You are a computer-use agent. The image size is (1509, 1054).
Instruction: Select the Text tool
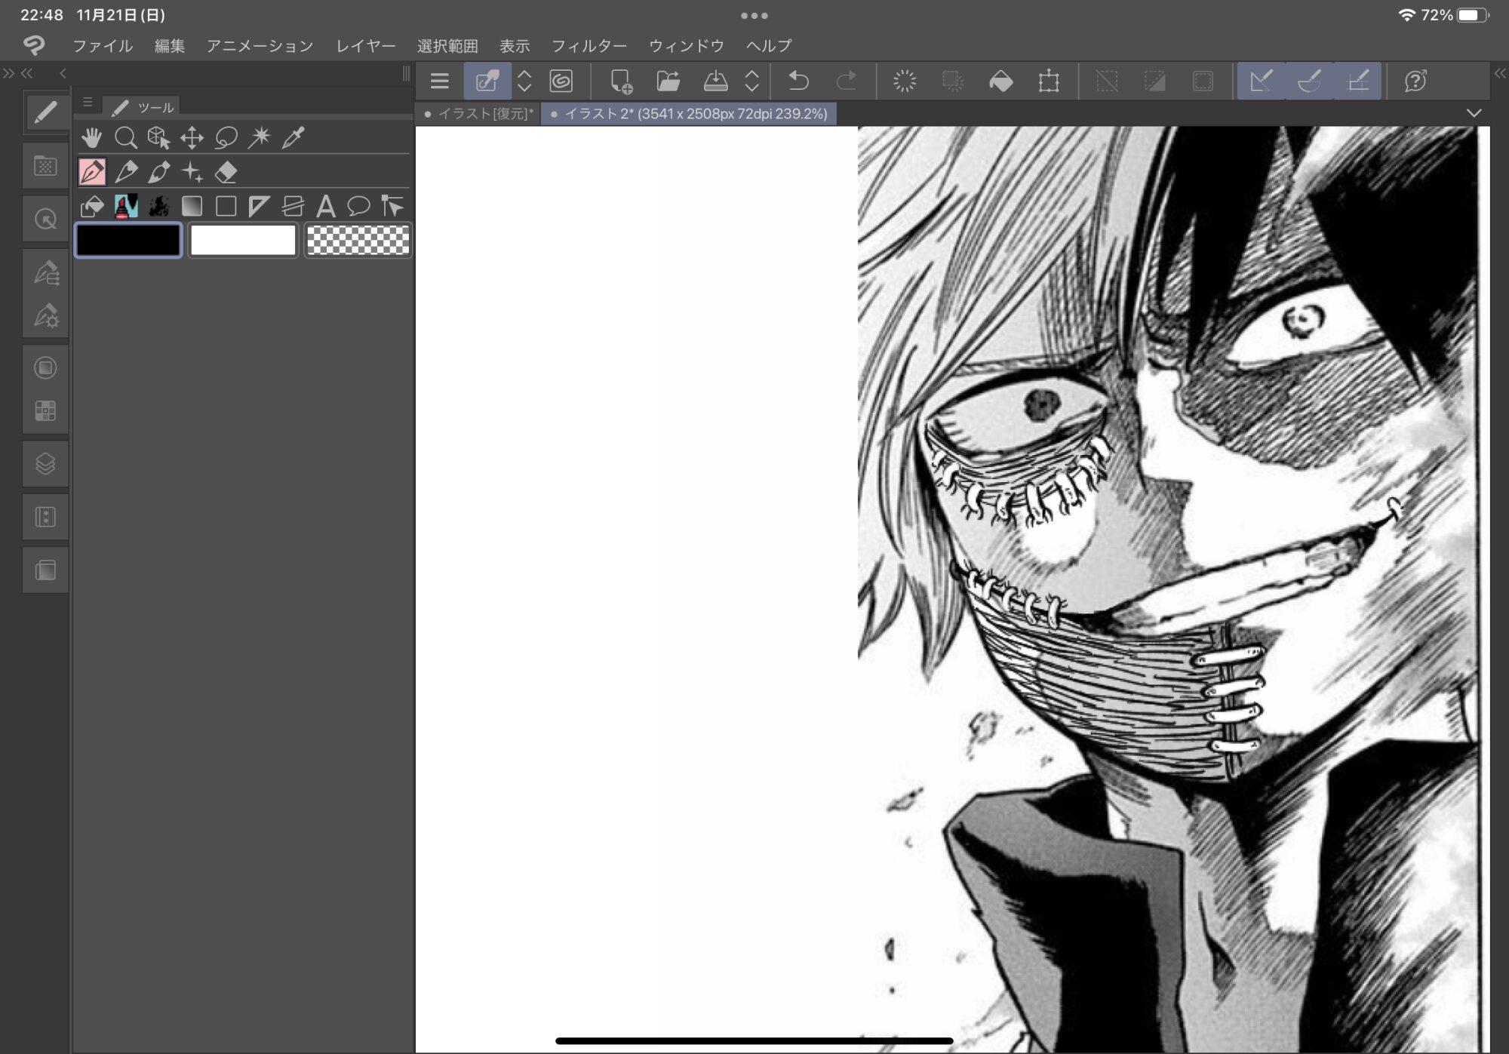[326, 206]
